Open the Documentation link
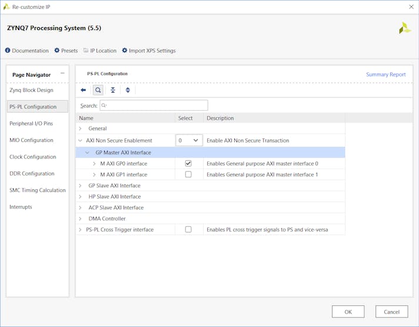The width and height of the screenshot is (419, 327). [30, 51]
